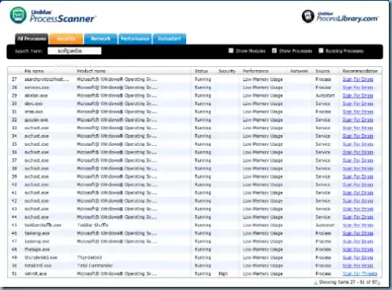
Task: Select the thunderbird.exe file name
Action: (x=41, y=258)
